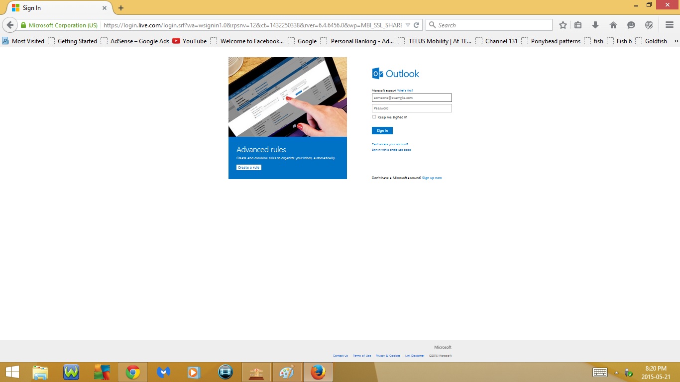Click the Firefox taskbar icon

point(318,372)
